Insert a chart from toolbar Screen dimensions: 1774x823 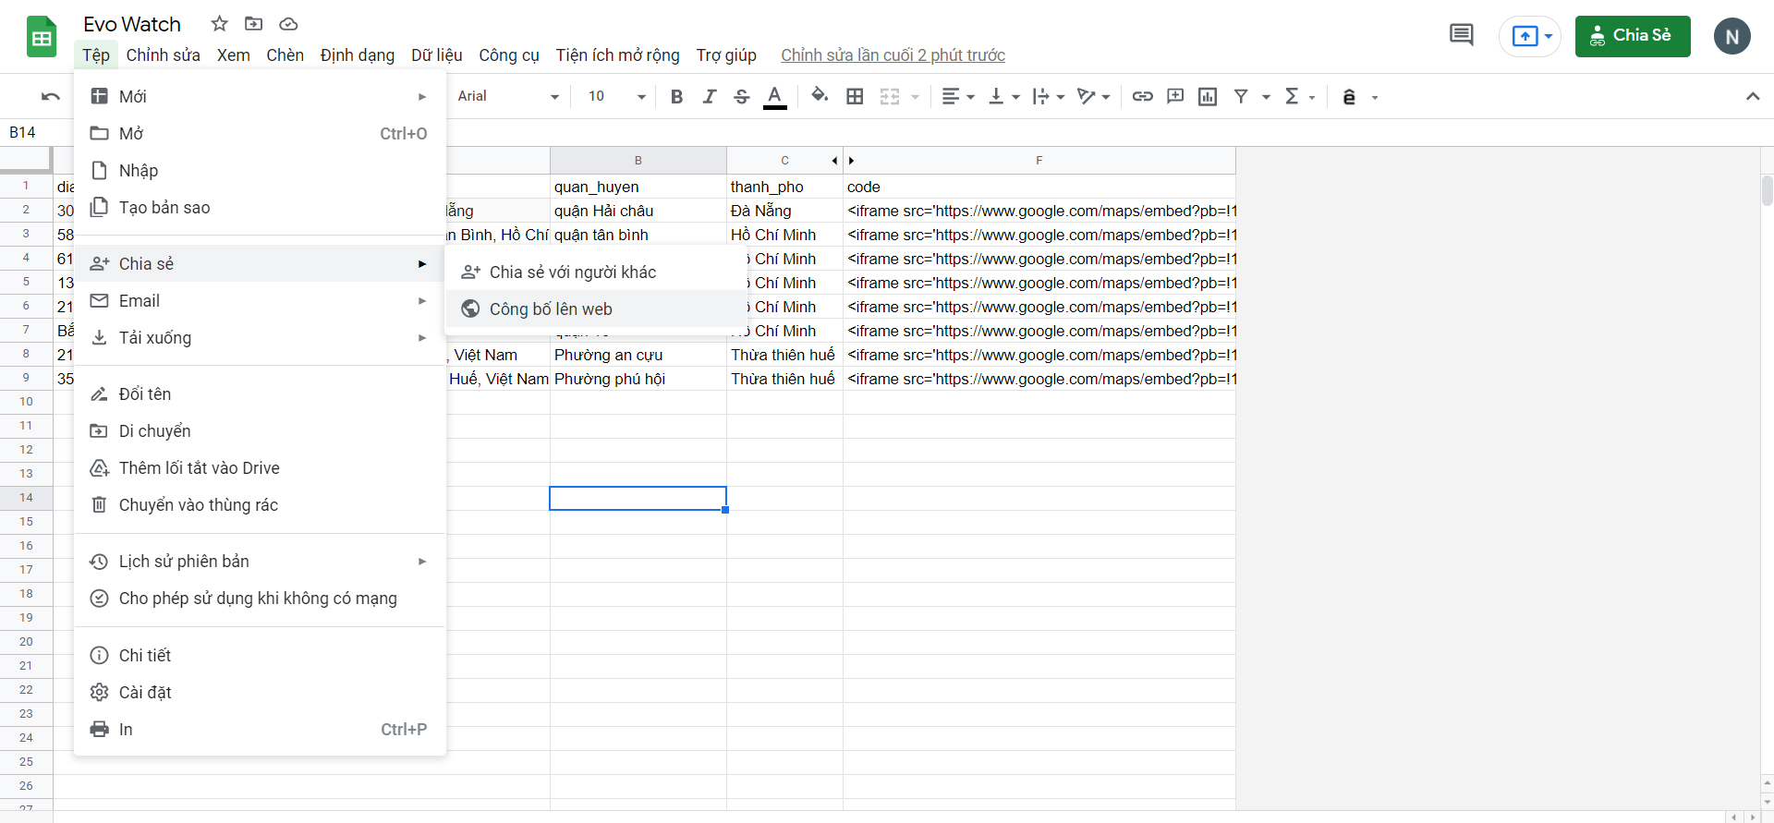click(1207, 97)
